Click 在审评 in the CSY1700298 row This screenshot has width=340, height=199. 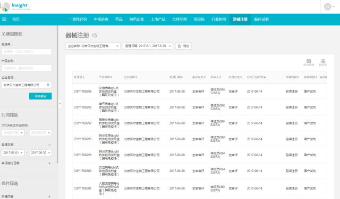tap(233, 139)
